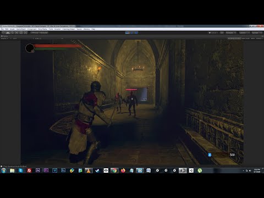Open the Cloud services button
Screen dimensions: 264x198
222,33
